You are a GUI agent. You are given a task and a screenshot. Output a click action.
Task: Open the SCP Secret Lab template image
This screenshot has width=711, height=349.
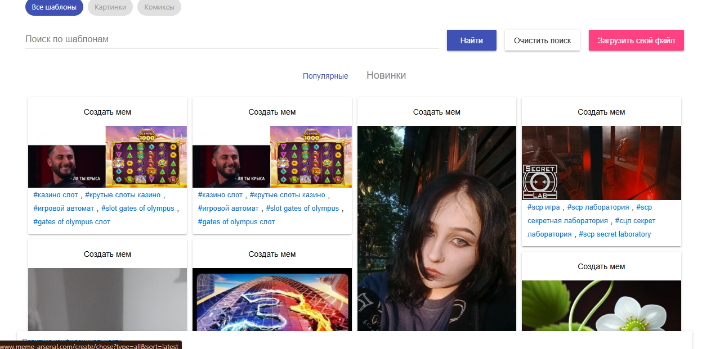[x=601, y=162]
